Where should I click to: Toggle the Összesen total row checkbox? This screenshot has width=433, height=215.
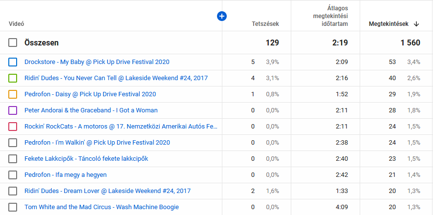[13, 43]
